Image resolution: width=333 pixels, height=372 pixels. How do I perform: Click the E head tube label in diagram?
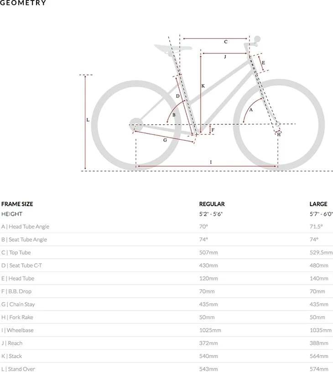pyautogui.click(x=263, y=63)
